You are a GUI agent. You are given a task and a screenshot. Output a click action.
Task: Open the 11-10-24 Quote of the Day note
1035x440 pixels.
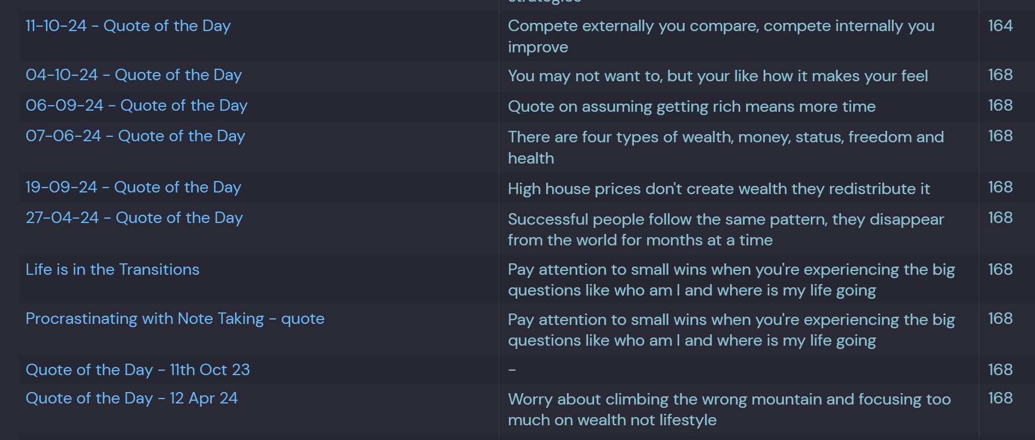coord(128,26)
